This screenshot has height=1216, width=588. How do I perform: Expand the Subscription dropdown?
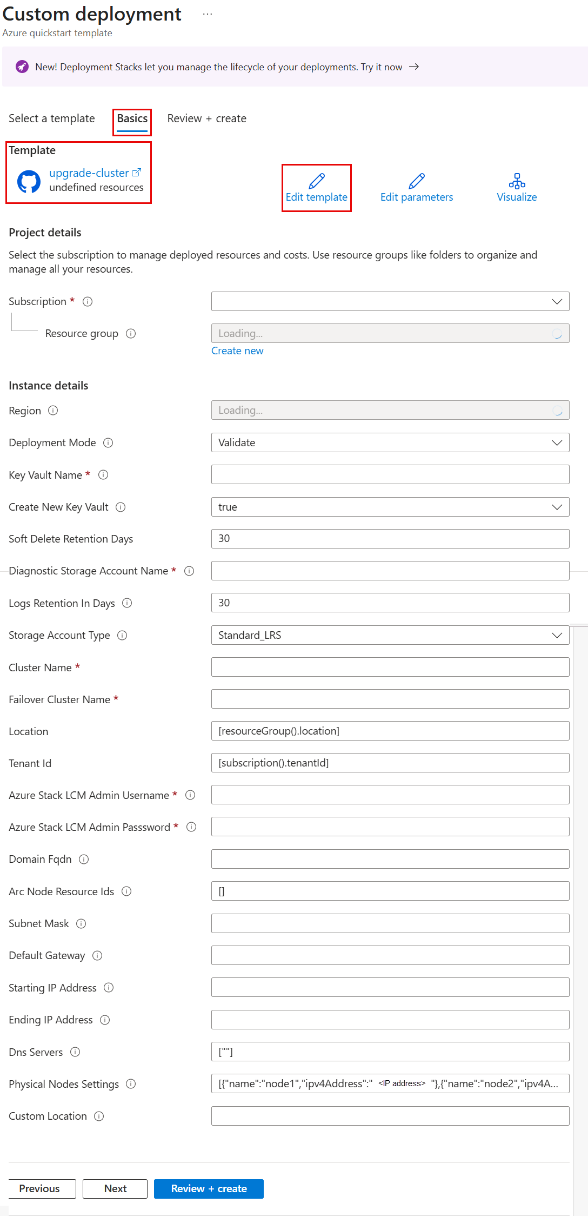click(390, 302)
